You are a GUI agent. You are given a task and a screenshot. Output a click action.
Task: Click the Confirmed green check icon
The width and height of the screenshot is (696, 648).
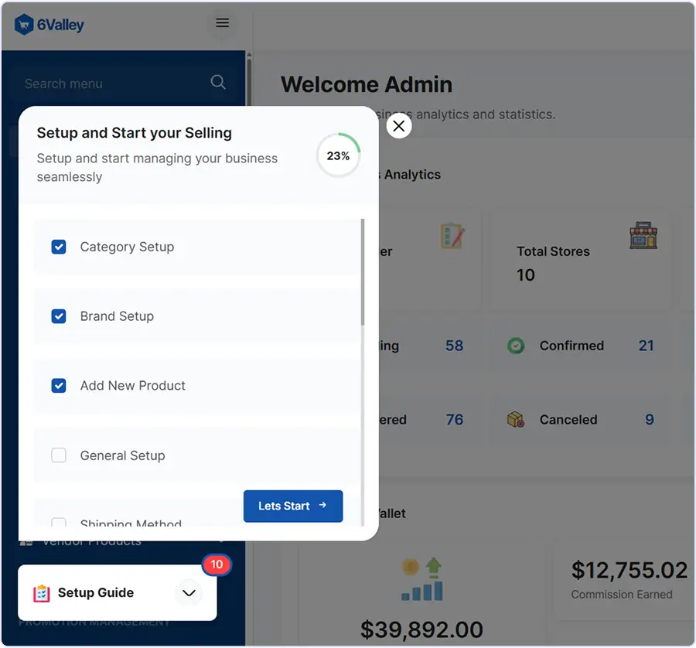[516, 346]
